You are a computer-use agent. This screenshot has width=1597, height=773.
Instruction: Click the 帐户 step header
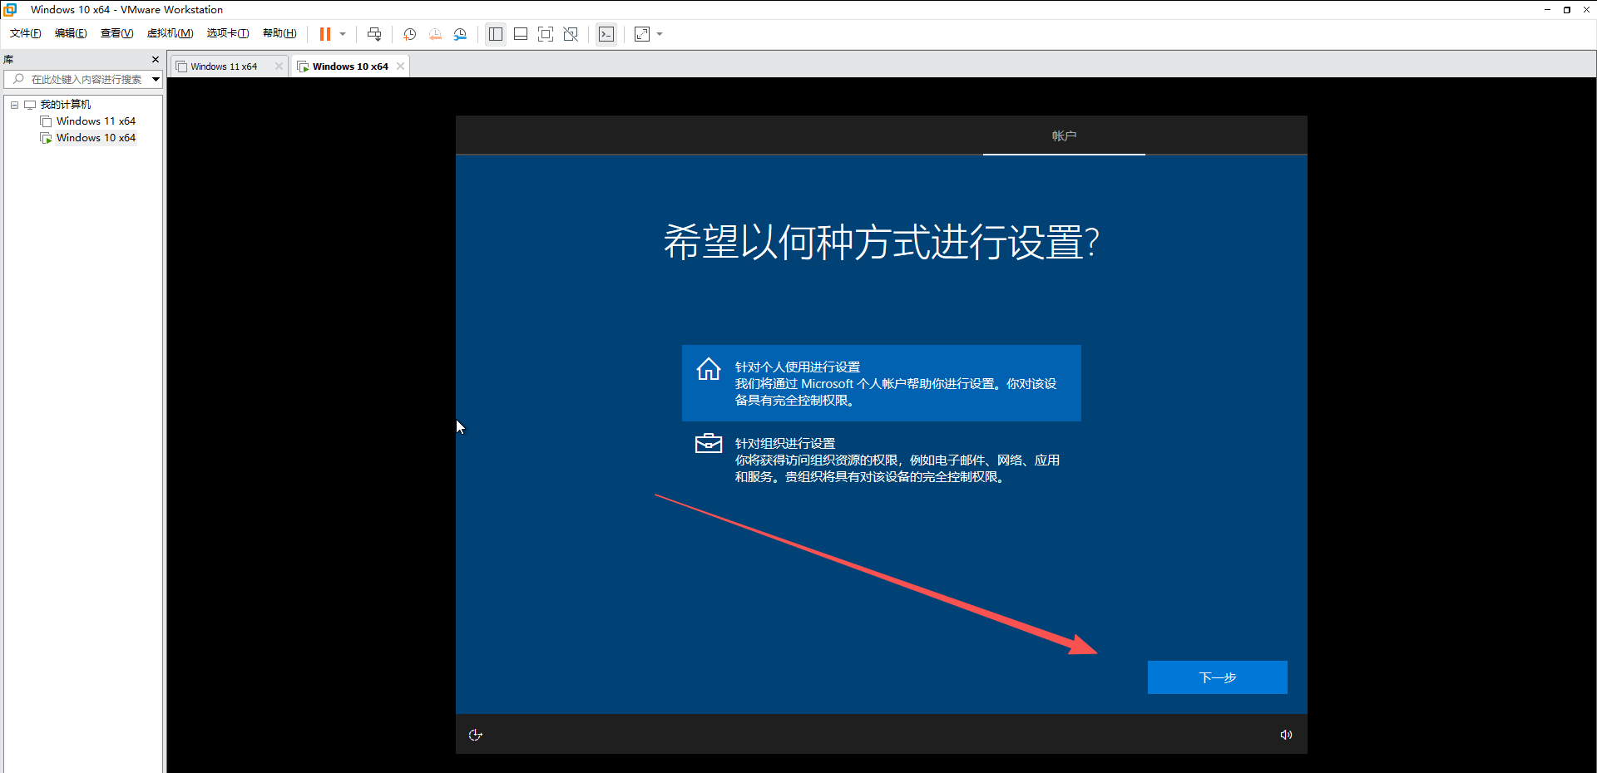coord(1064,135)
